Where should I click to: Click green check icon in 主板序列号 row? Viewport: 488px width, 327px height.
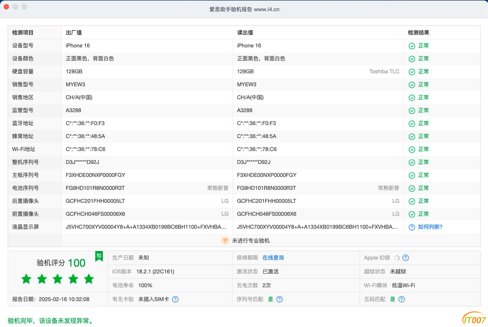(x=412, y=175)
